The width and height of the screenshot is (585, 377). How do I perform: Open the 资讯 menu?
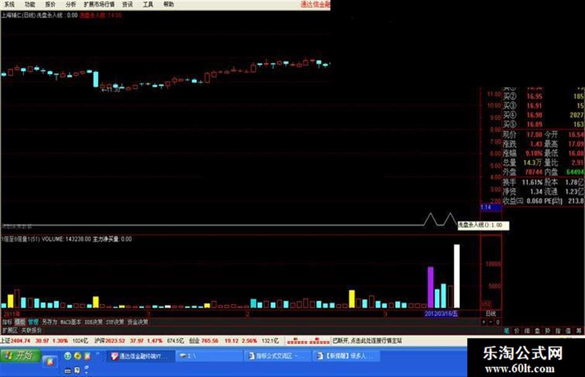(x=128, y=4)
